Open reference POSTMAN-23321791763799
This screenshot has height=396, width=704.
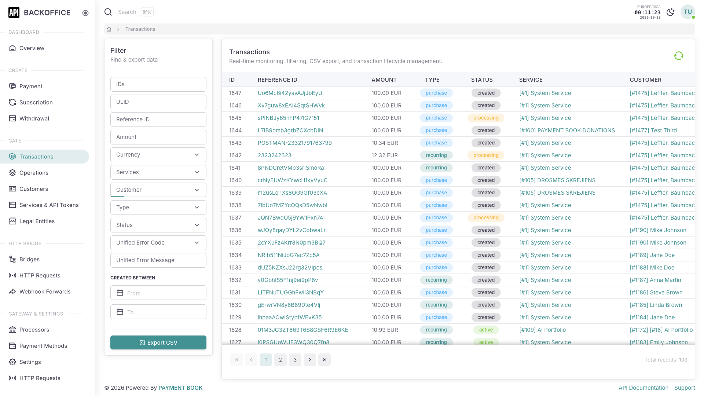294,143
